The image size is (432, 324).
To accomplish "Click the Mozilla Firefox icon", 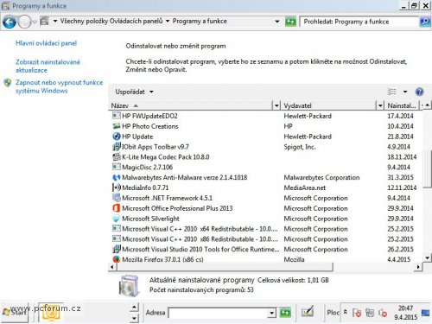I will 117,259.
